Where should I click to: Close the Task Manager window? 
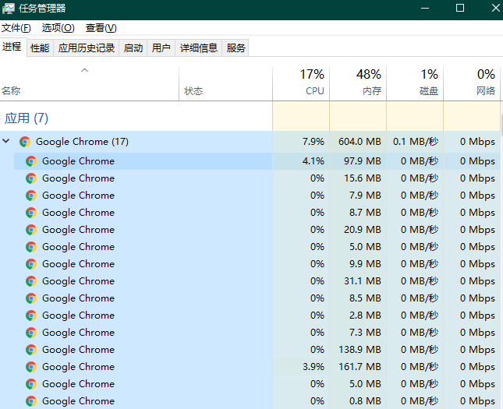click(496, 9)
